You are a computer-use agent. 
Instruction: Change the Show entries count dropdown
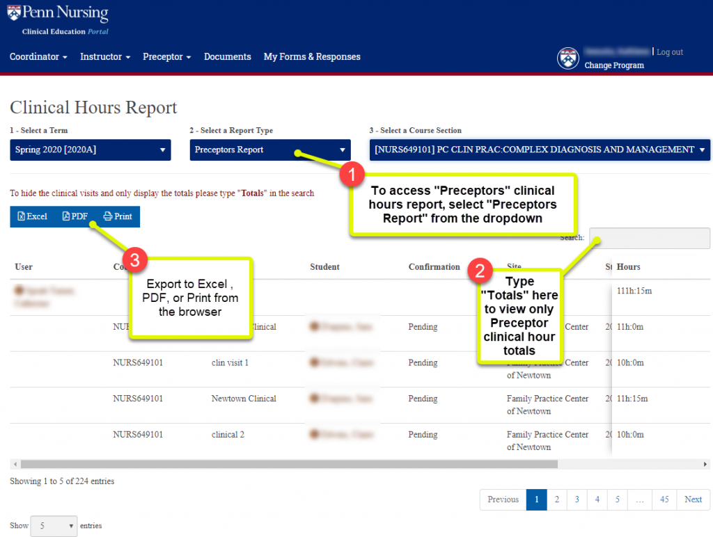coord(54,527)
